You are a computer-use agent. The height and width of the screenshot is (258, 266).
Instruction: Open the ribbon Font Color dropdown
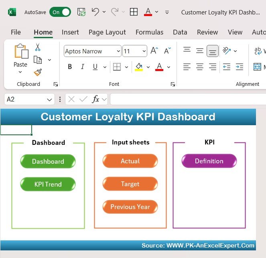pyautogui.click(x=169, y=67)
